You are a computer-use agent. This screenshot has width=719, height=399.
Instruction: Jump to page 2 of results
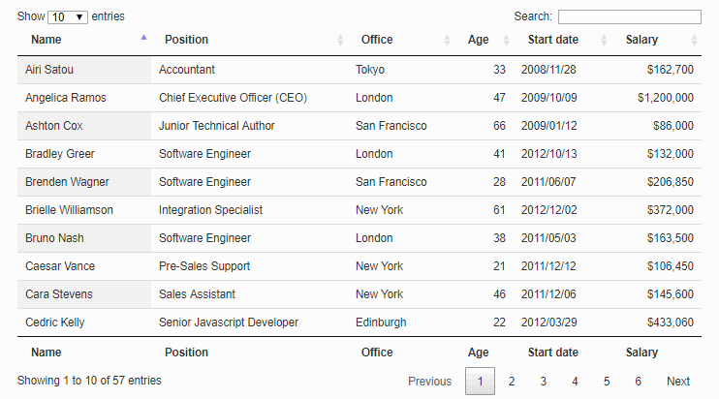pos(512,382)
